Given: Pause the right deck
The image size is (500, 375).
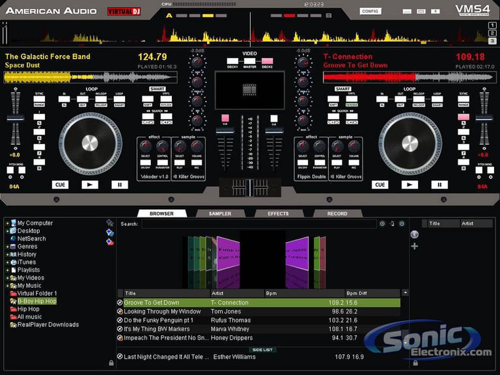Looking at the screenshot, I should point(439,185).
